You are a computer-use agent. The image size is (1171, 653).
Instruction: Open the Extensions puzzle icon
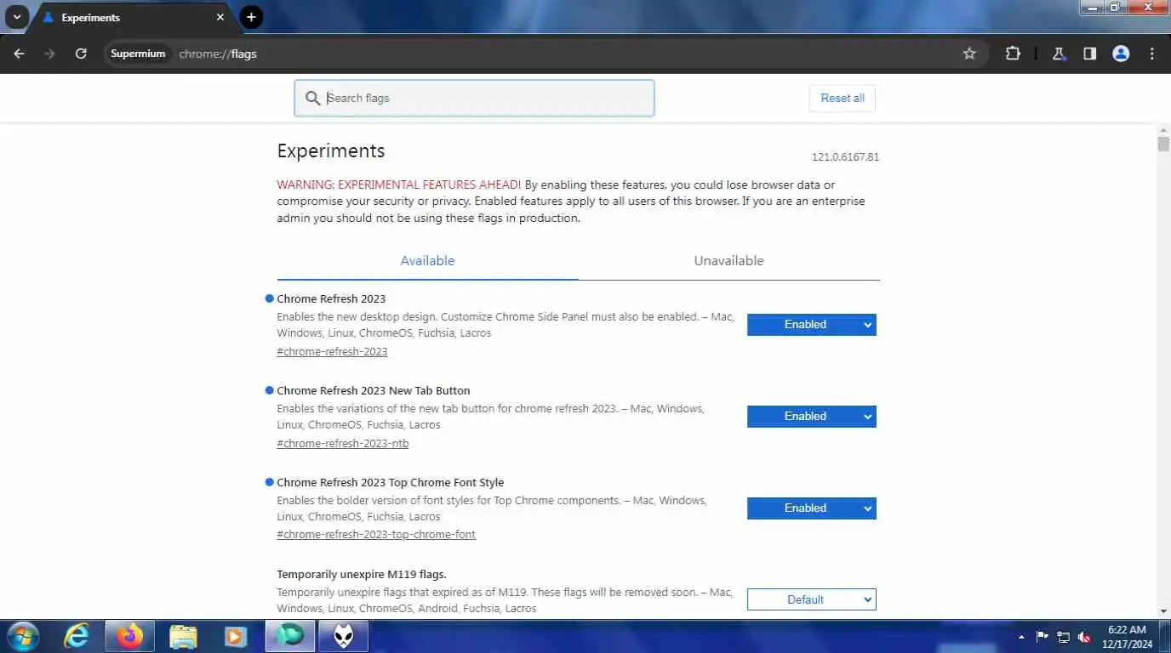(1013, 54)
